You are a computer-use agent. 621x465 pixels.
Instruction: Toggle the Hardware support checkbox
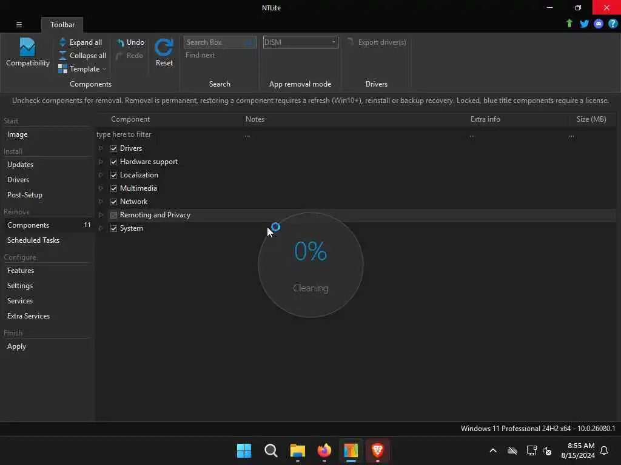tap(113, 162)
